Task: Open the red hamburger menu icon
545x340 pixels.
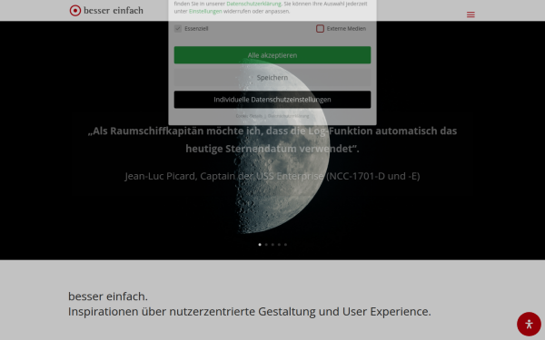Action: pos(471,15)
